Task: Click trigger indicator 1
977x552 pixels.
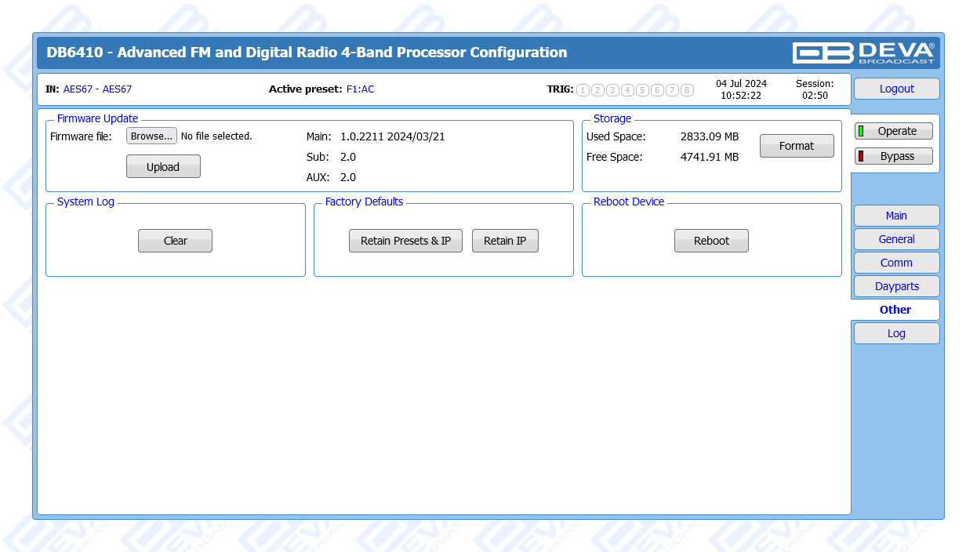Action: point(583,90)
